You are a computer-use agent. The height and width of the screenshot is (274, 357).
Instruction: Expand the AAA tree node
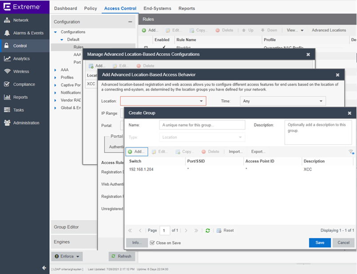[56, 70]
